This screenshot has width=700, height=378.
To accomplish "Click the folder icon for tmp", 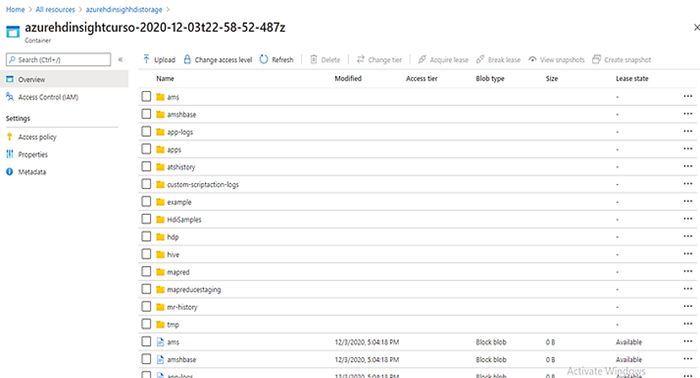I will tap(160, 324).
